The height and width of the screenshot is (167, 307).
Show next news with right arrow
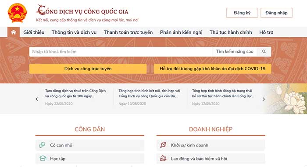(264, 99)
